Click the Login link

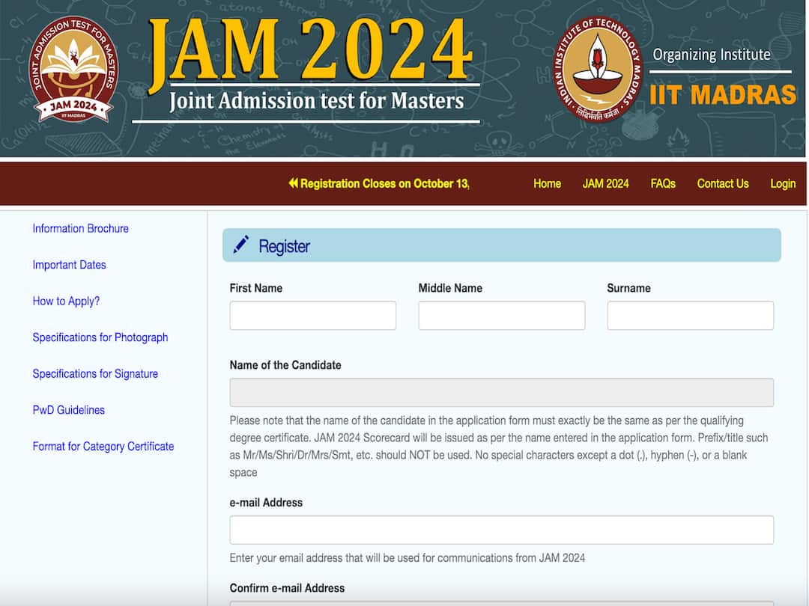(x=782, y=183)
